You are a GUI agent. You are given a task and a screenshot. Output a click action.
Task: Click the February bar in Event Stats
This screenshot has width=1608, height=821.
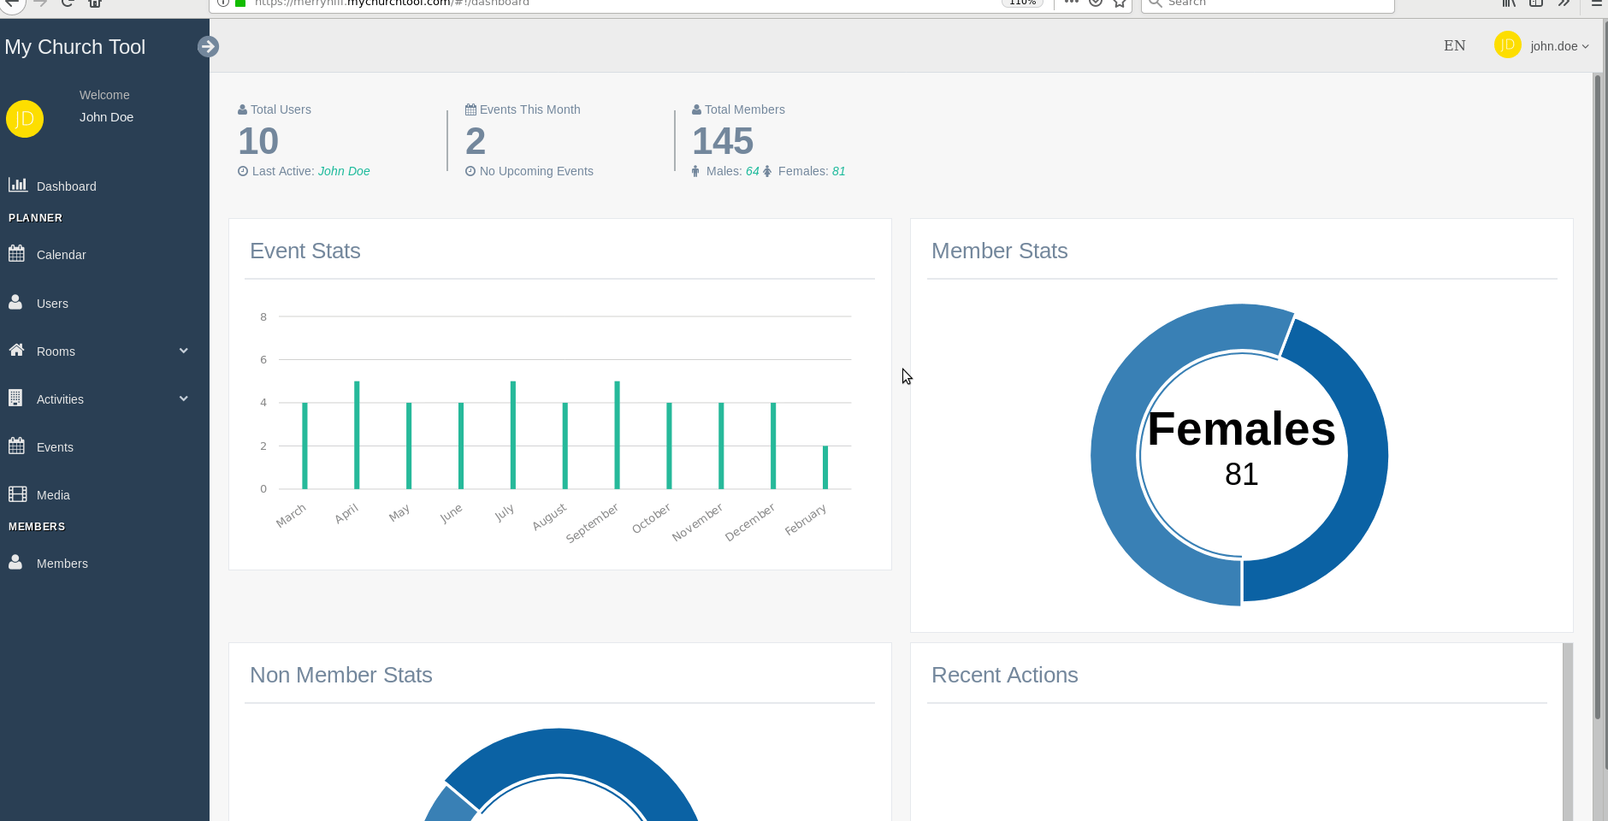825,467
